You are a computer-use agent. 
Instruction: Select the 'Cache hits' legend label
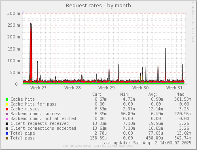click(23, 99)
